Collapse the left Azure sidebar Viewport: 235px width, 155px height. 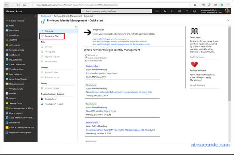(35, 16)
